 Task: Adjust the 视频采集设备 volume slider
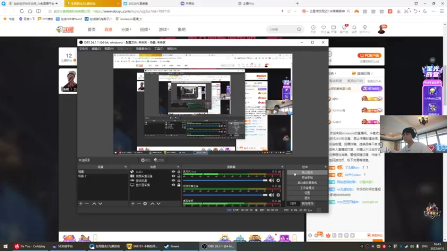pos(225,195)
